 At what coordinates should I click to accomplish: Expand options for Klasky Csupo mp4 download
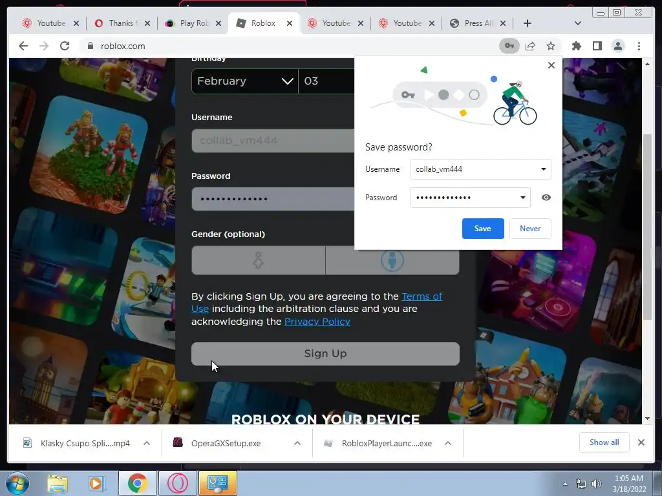pos(147,443)
